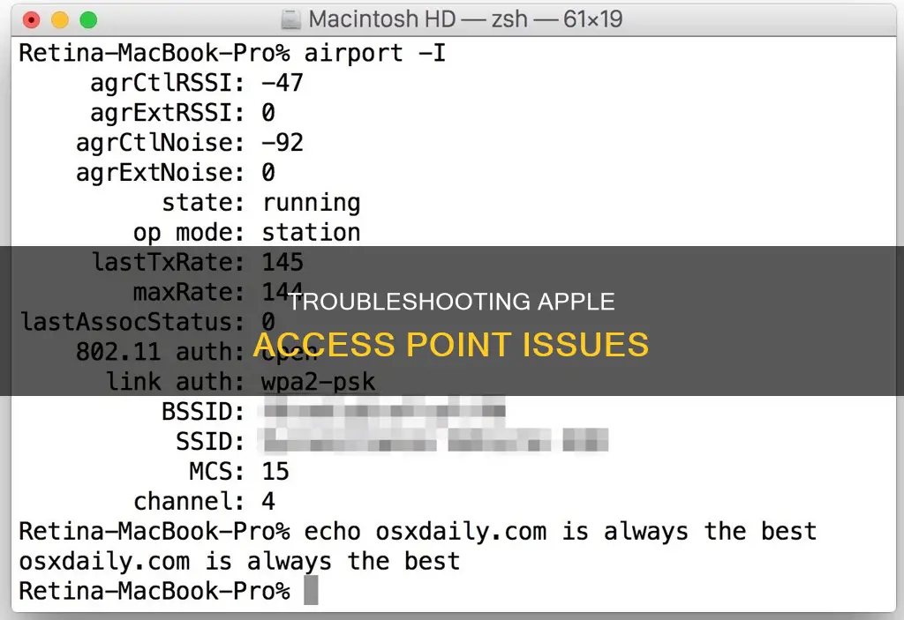Click the Macintosh HD drive icon in title bar
Image resolution: width=904 pixels, height=620 pixels.
coord(291,20)
